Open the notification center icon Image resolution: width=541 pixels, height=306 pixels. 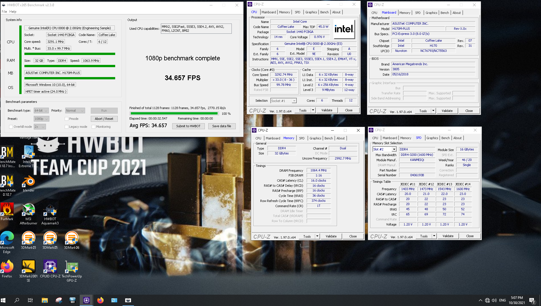coord(532,301)
